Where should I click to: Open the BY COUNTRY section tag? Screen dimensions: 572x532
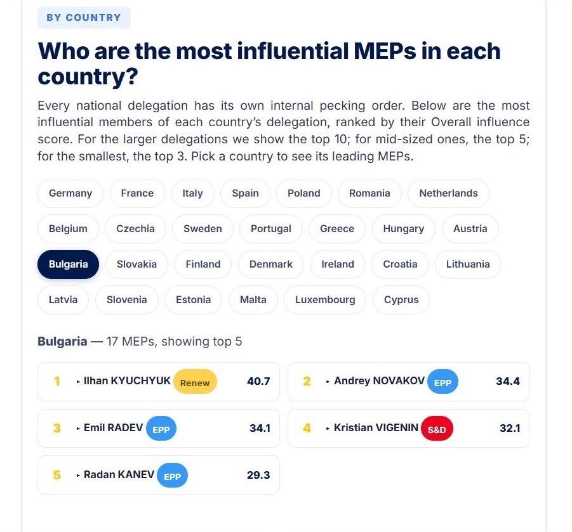[x=84, y=18]
